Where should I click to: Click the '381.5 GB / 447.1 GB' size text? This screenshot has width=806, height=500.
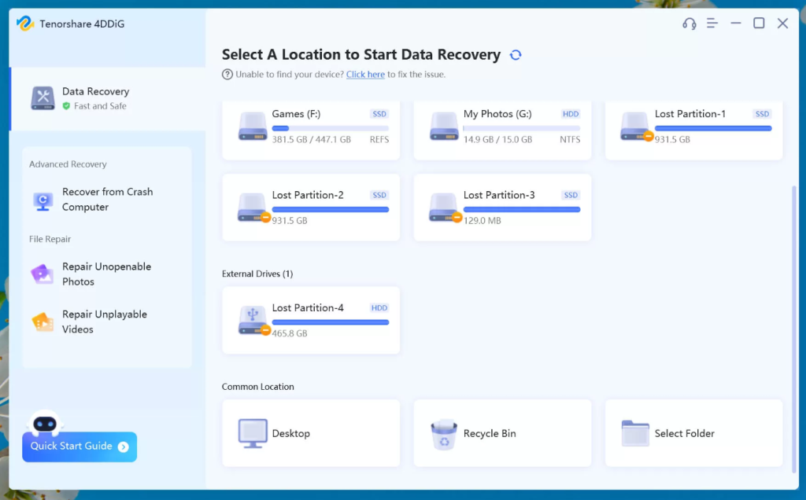coord(312,140)
